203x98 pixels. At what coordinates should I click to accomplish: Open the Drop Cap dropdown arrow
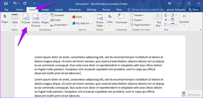click(x=169, y=24)
